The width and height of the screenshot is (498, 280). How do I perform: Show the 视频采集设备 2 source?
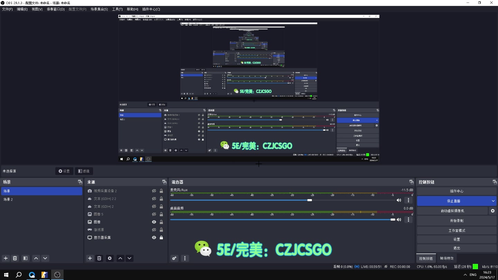pos(154,191)
